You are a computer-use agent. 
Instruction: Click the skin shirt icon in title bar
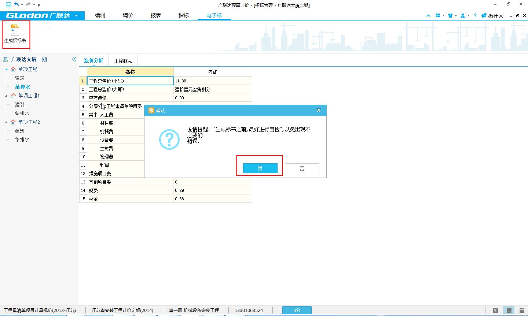click(x=450, y=16)
